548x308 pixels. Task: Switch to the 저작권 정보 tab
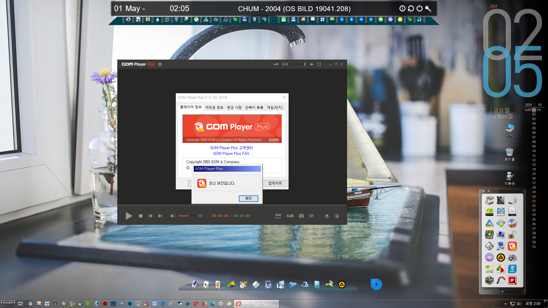pos(214,108)
